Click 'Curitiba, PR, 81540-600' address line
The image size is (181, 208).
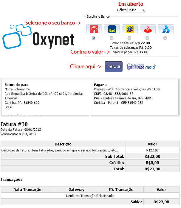22,103
